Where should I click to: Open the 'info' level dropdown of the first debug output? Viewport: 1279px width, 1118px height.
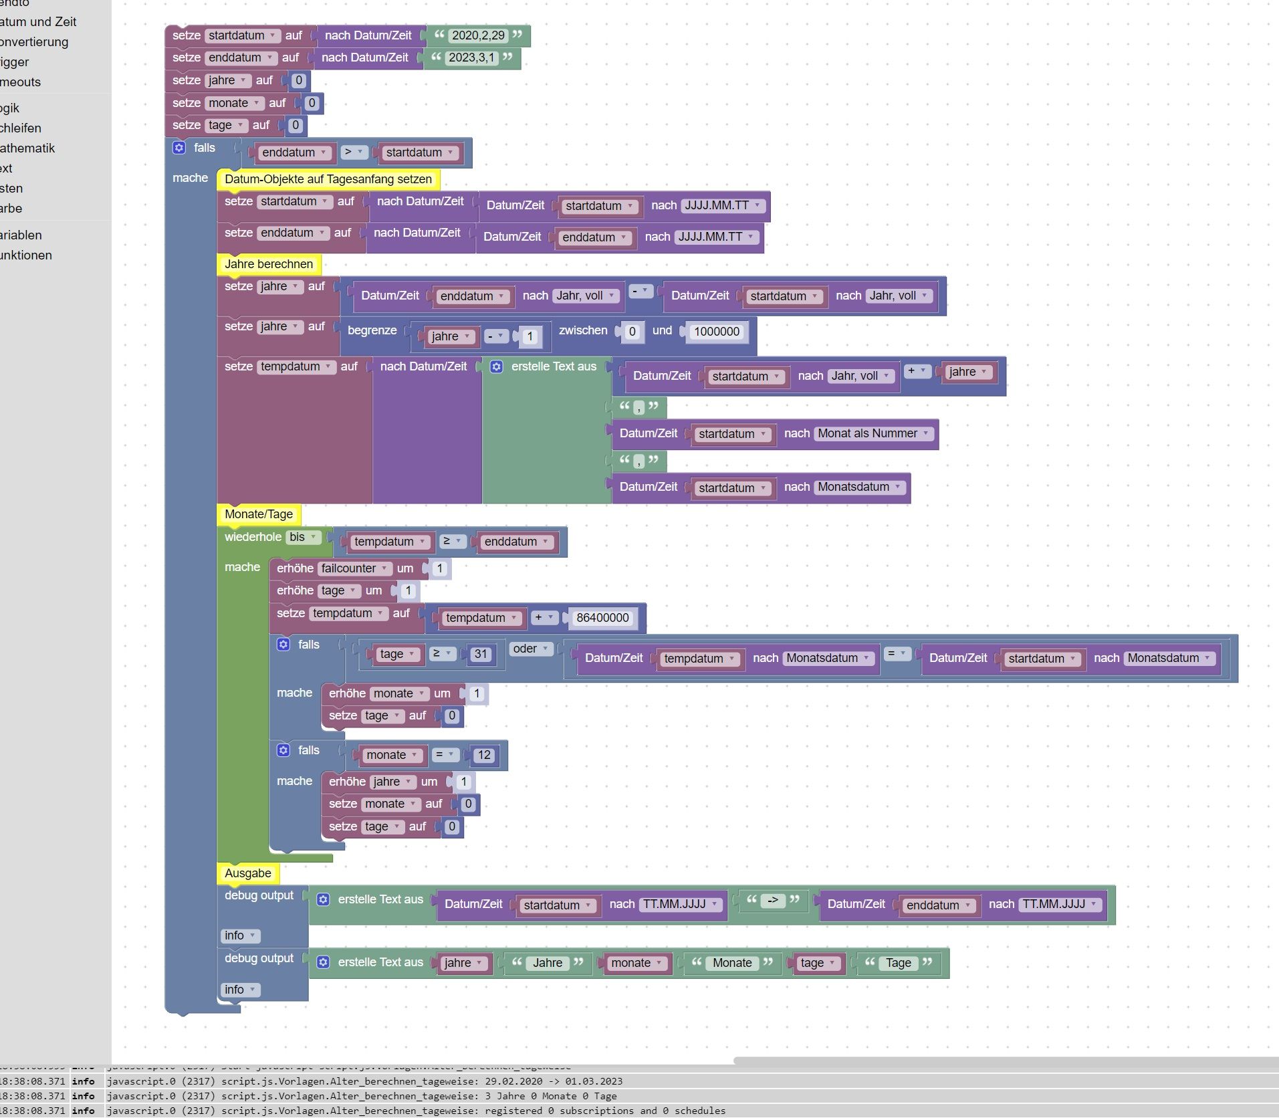pyautogui.click(x=240, y=935)
